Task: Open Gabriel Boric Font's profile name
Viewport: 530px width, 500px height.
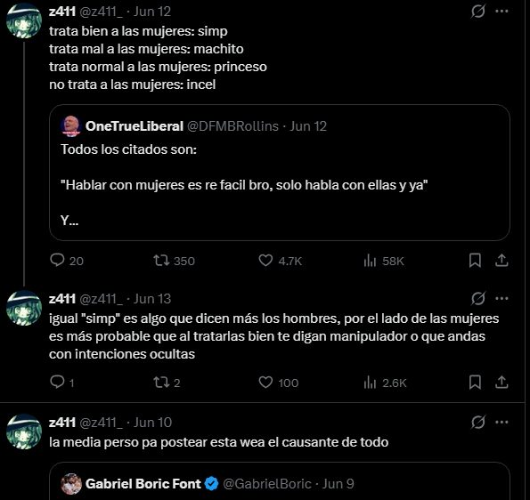Action: tap(143, 484)
